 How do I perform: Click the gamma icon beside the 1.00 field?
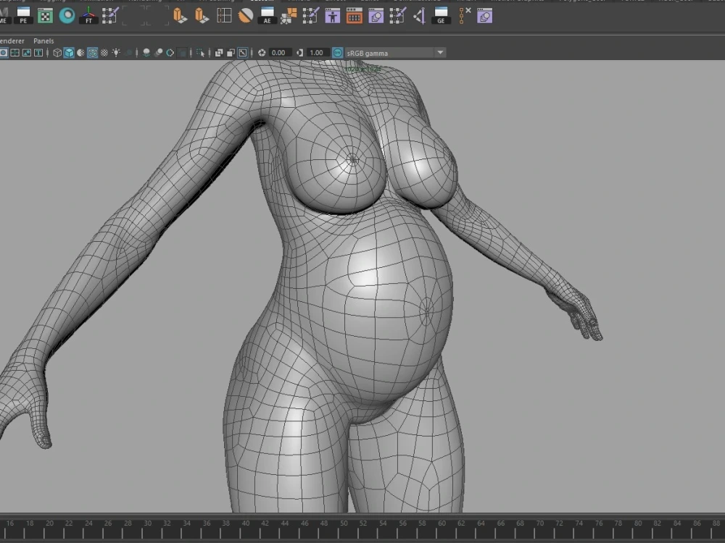click(x=299, y=53)
